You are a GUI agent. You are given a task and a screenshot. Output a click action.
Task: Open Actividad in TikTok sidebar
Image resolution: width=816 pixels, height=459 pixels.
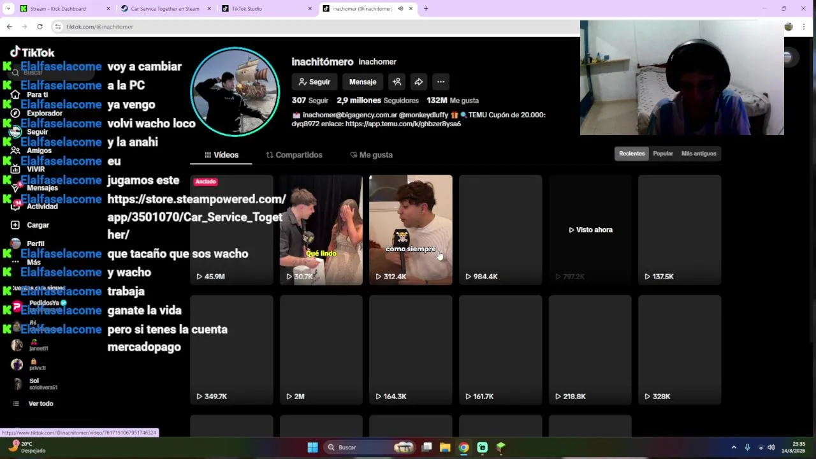point(34,206)
